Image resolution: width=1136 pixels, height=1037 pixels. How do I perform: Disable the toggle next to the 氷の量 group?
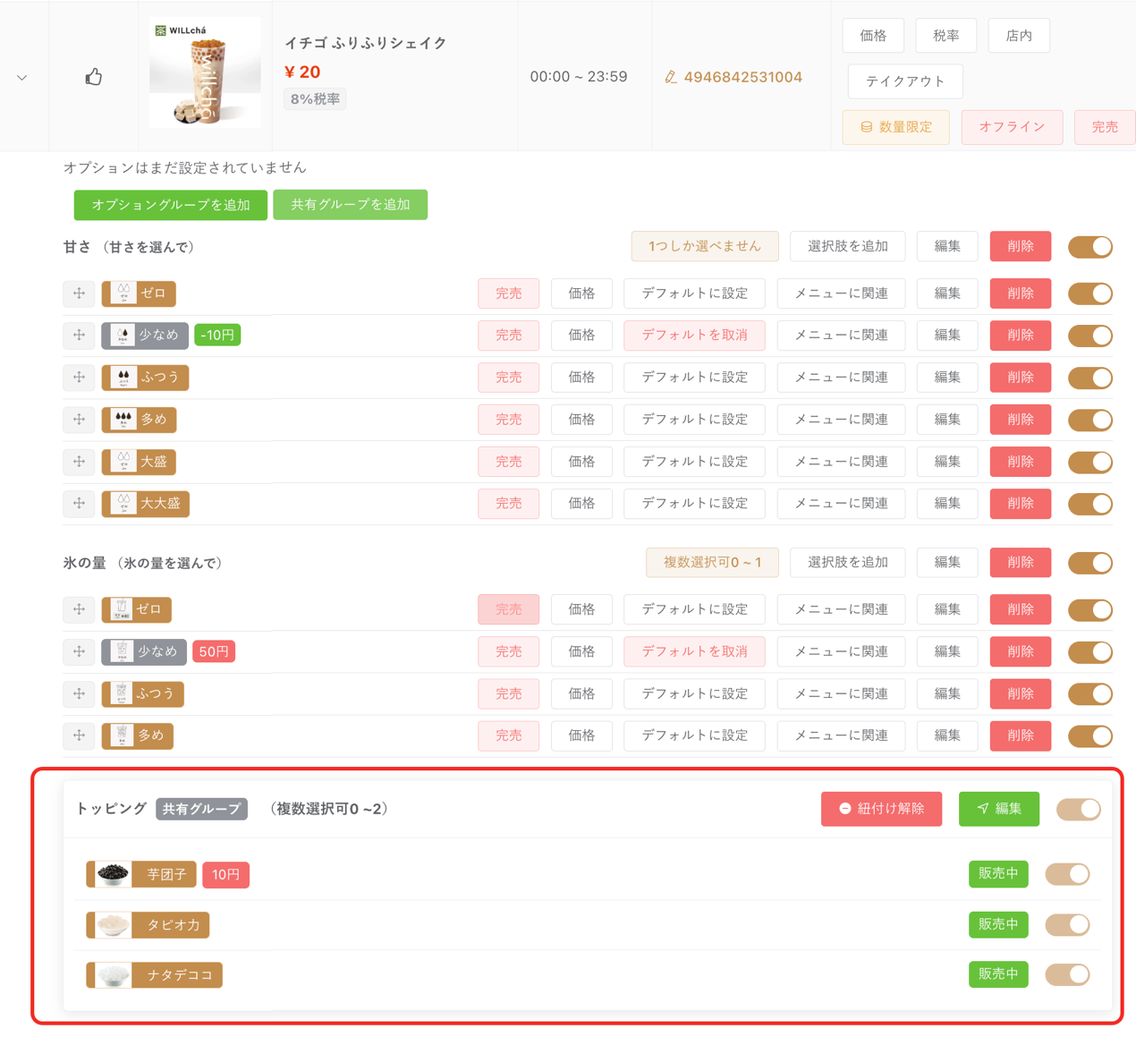coord(1090,563)
